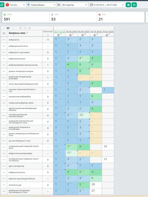Image resolution: width=148 pixels, height=197 pixels.
Task: Click the 05.06.2026 column header
Action: [72, 32]
